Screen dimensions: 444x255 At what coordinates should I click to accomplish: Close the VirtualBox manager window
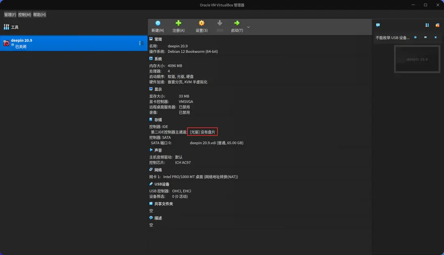click(438, 5)
